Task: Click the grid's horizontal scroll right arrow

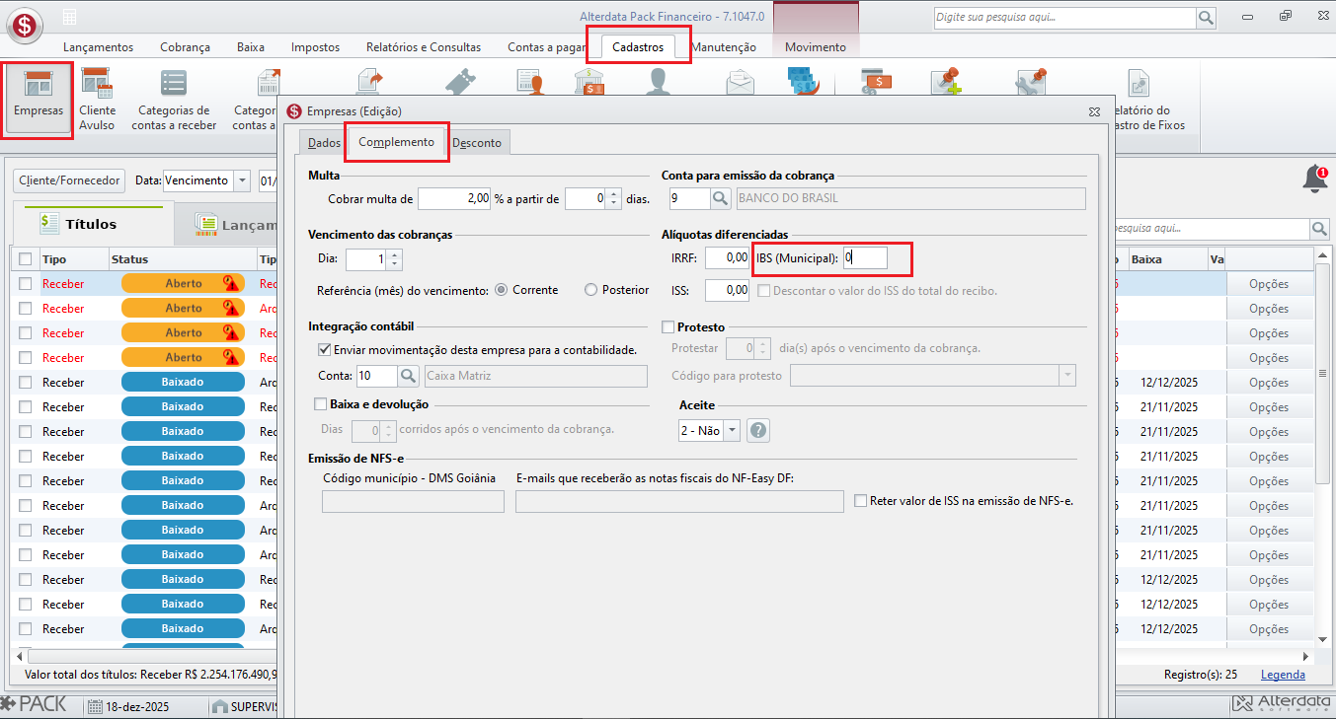Action: pos(1306,656)
